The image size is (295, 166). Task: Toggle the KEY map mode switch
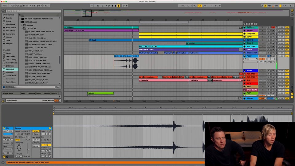coord(269,6)
